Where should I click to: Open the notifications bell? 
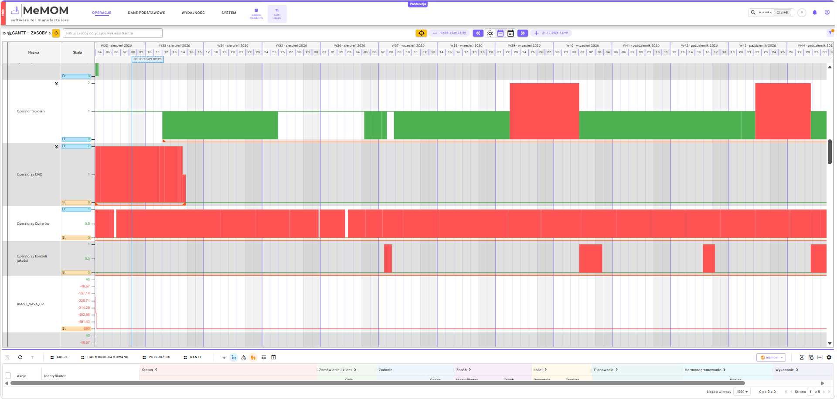[x=815, y=13]
